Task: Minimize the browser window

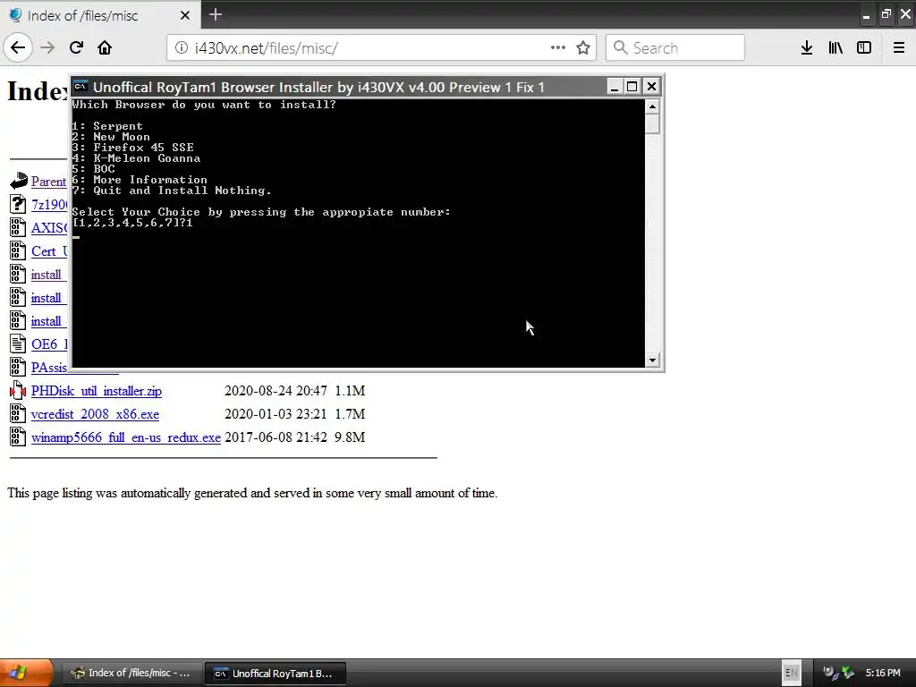Action: [866, 15]
